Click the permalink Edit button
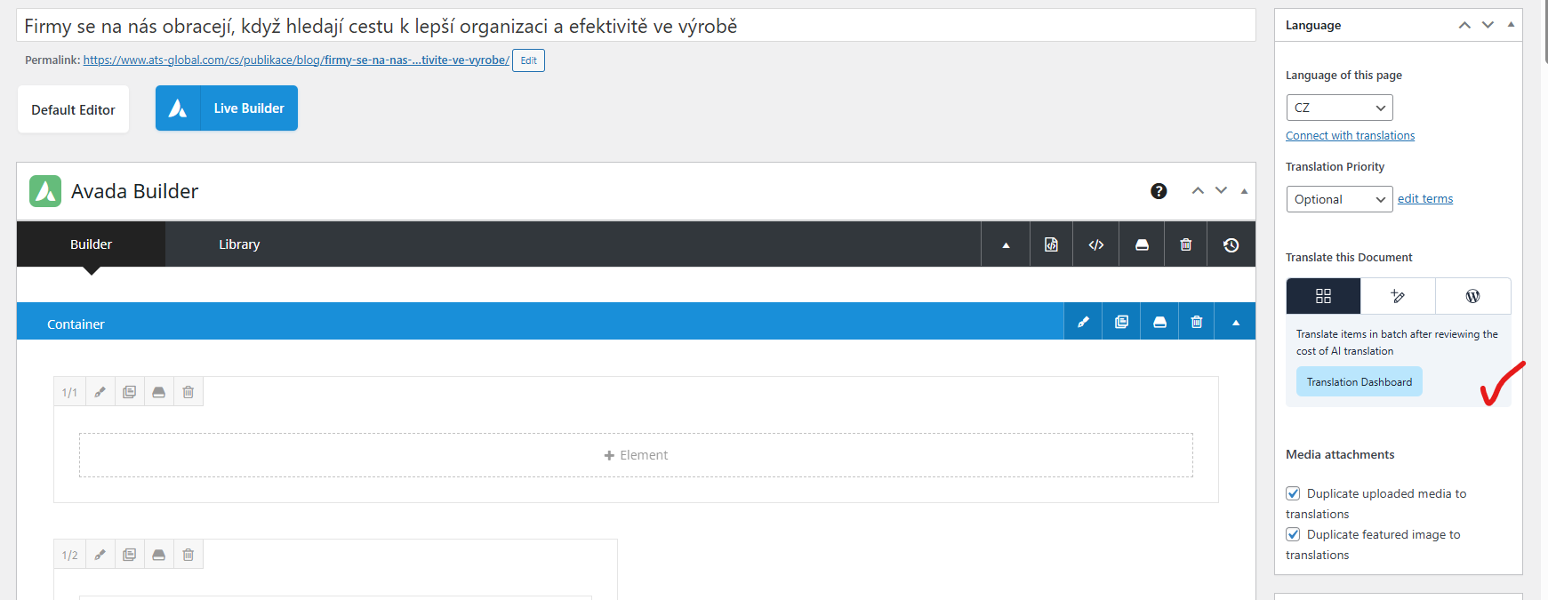Screen dimensions: 1548x600 (528, 60)
